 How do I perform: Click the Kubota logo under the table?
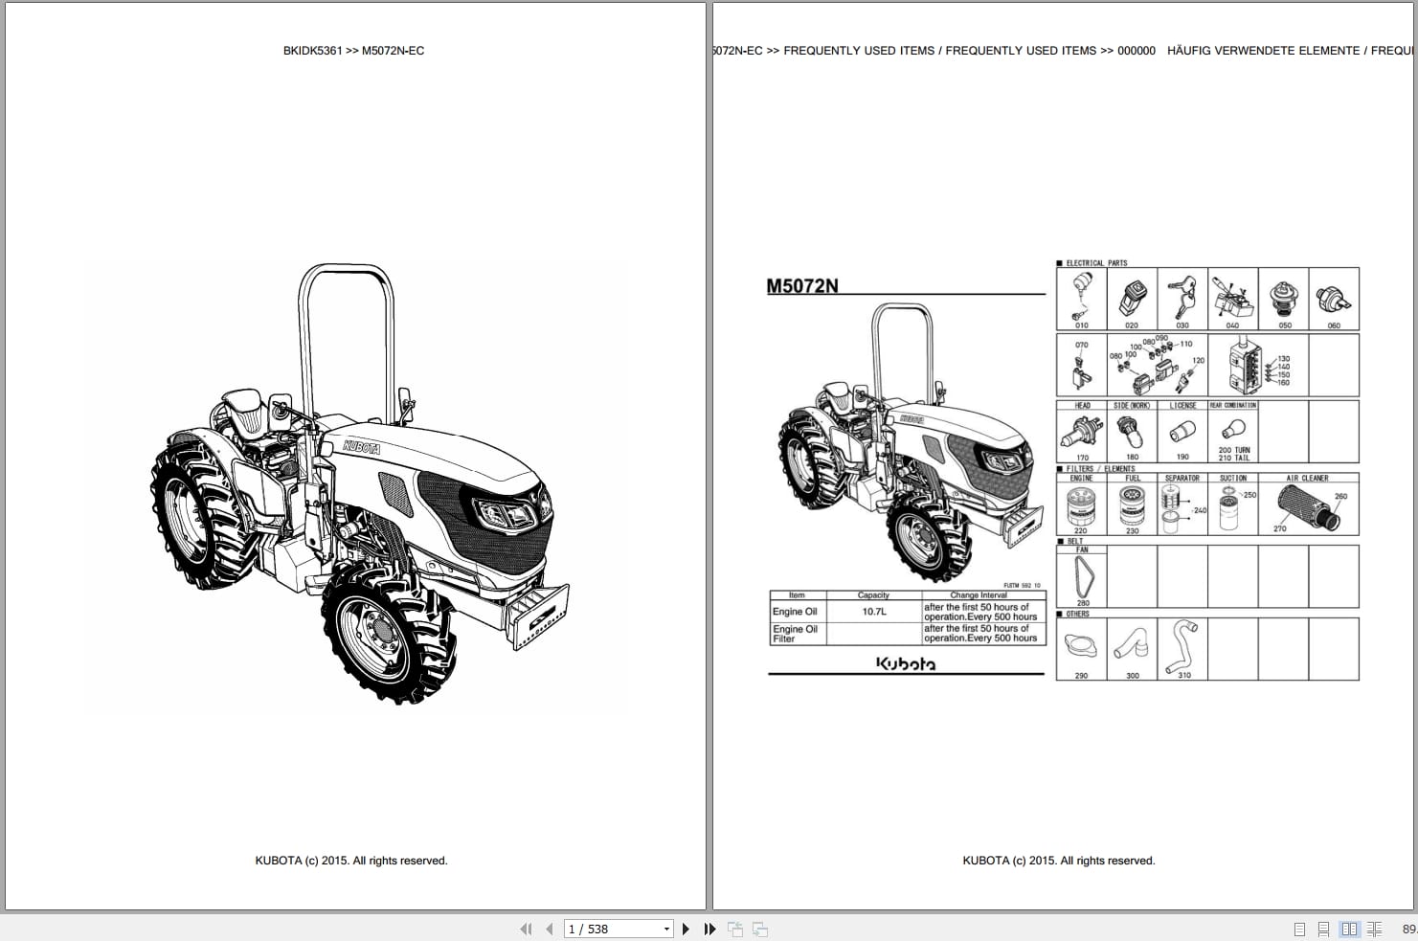(x=906, y=663)
